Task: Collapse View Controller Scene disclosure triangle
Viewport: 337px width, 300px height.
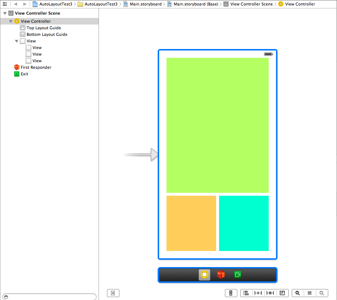Action: [x=5, y=13]
